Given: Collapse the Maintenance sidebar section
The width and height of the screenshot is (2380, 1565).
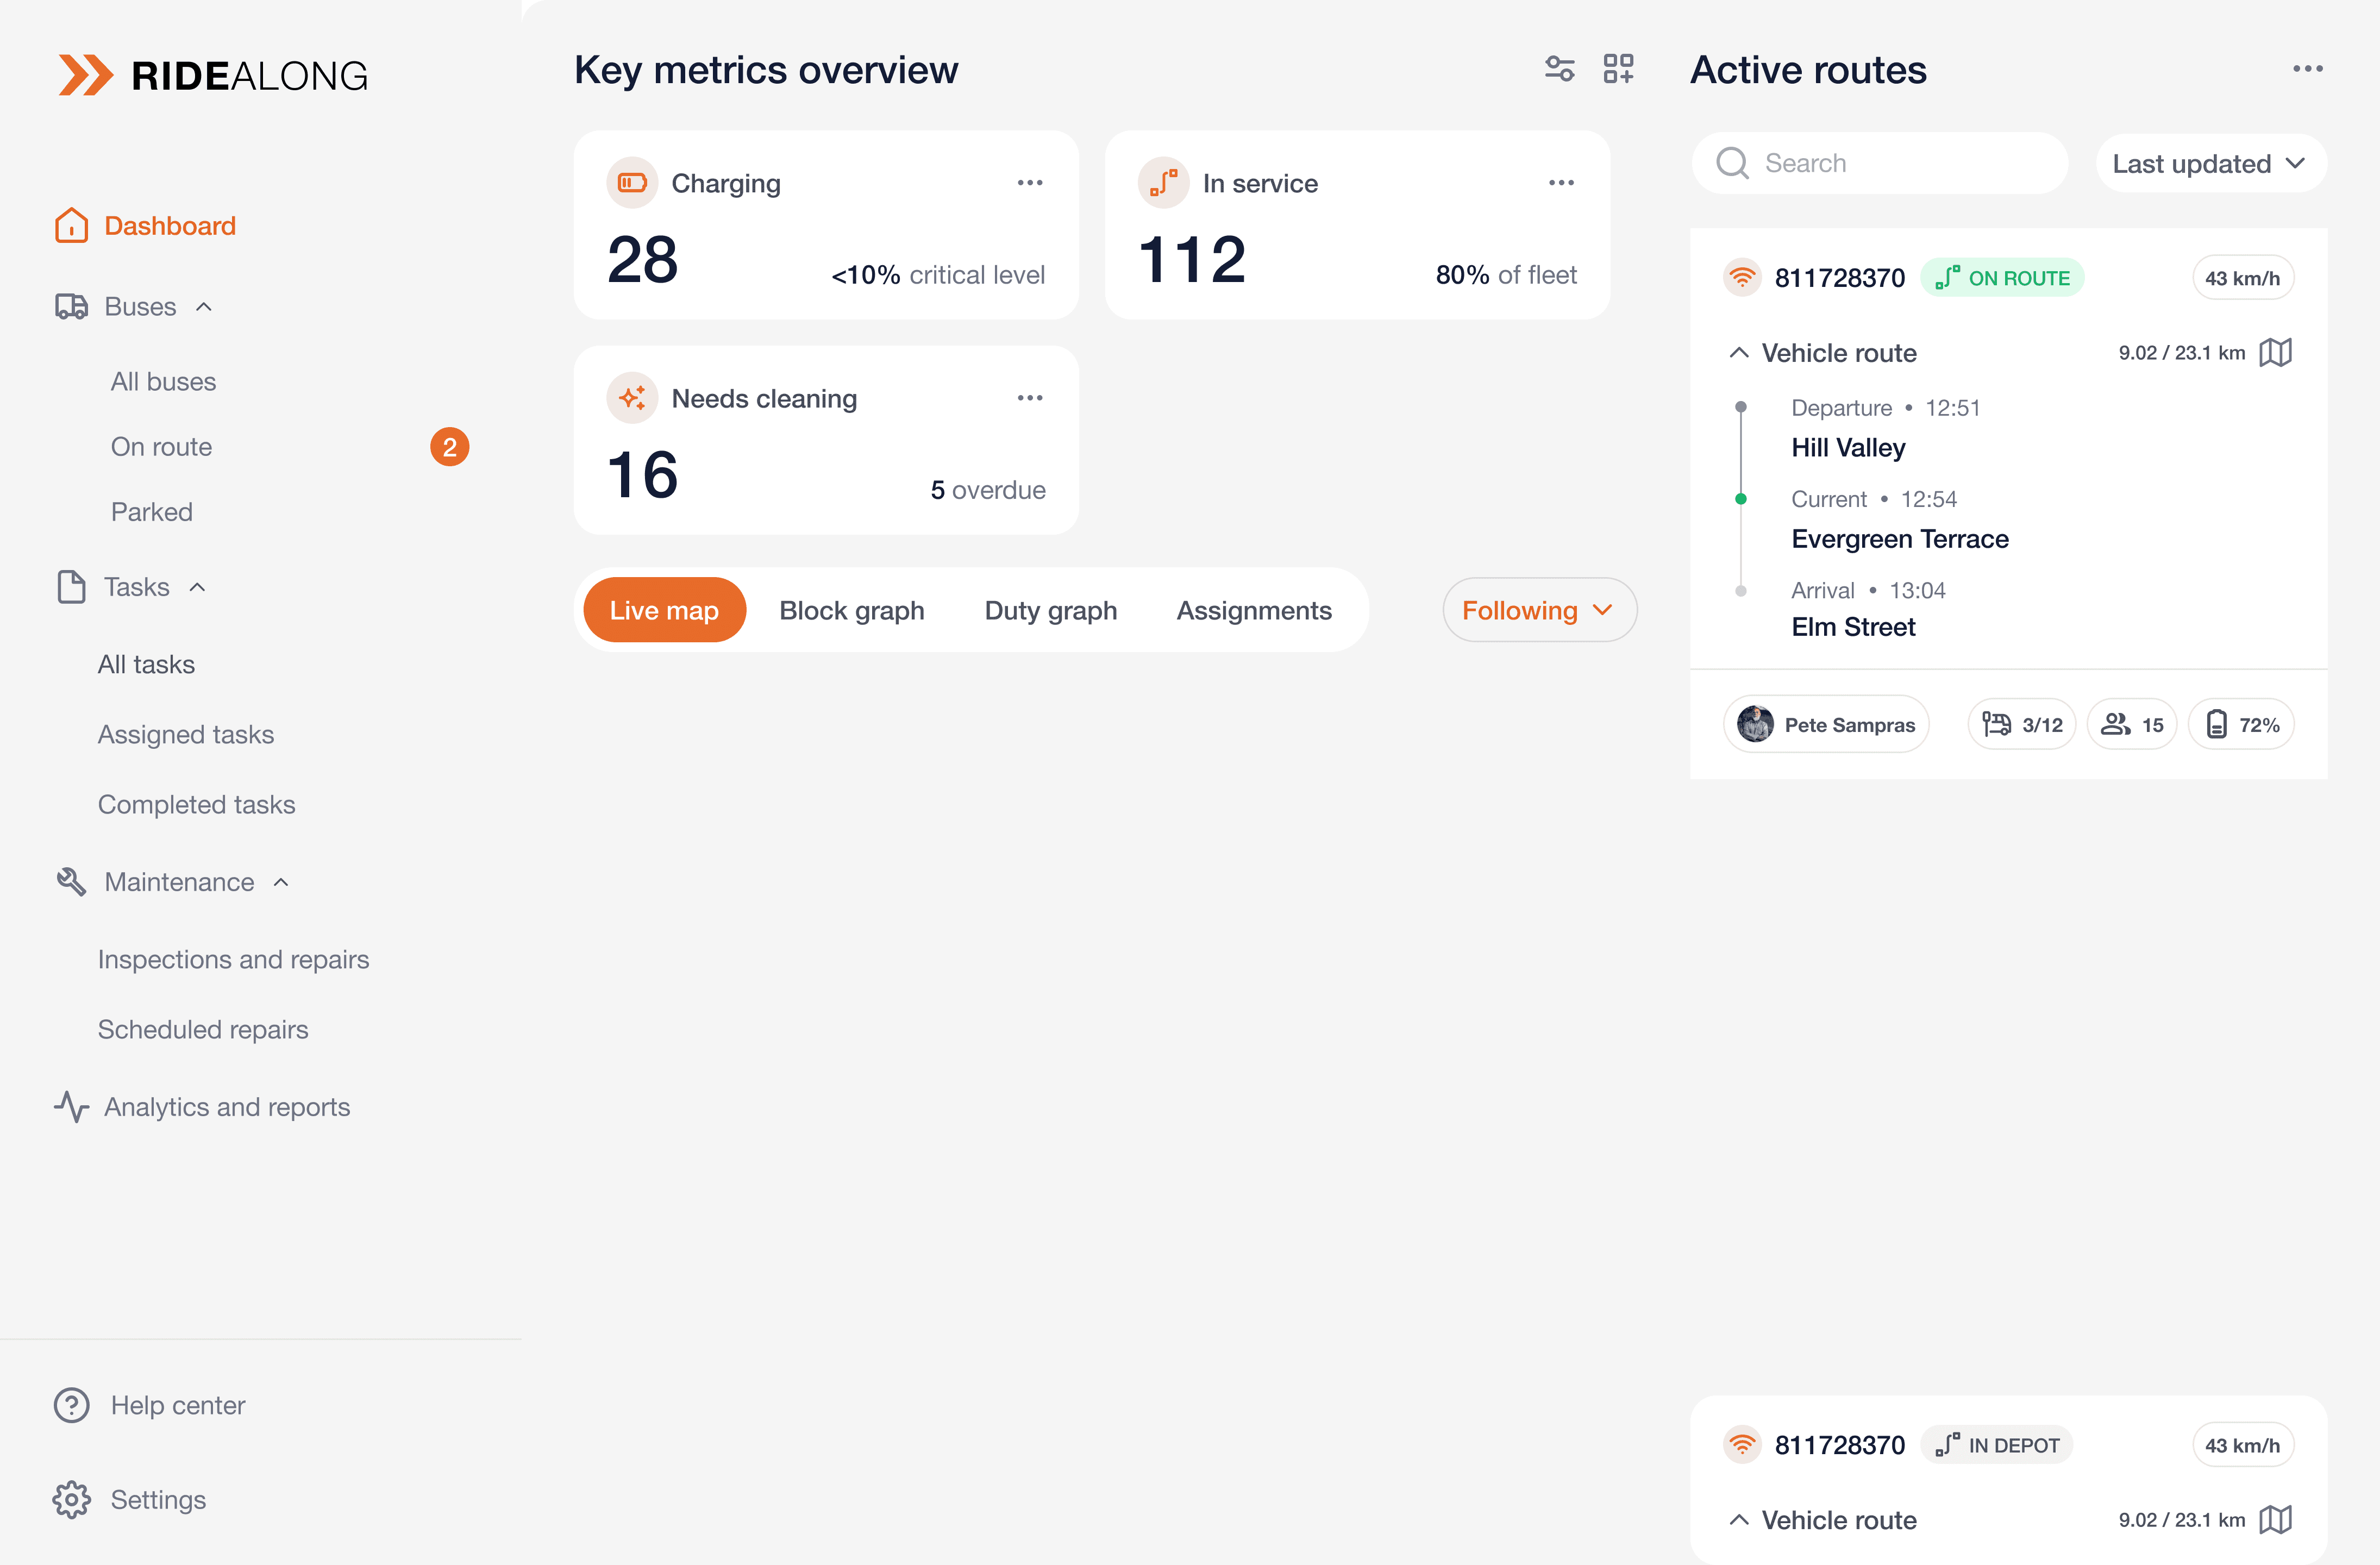Looking at the screenshot, I should [x=281, y=882].
